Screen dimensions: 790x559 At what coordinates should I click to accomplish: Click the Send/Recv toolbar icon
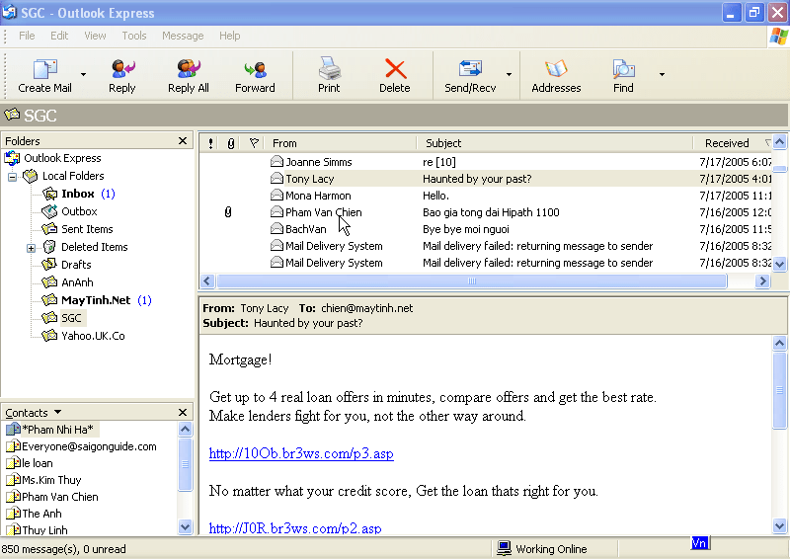(x=470, y=68)
